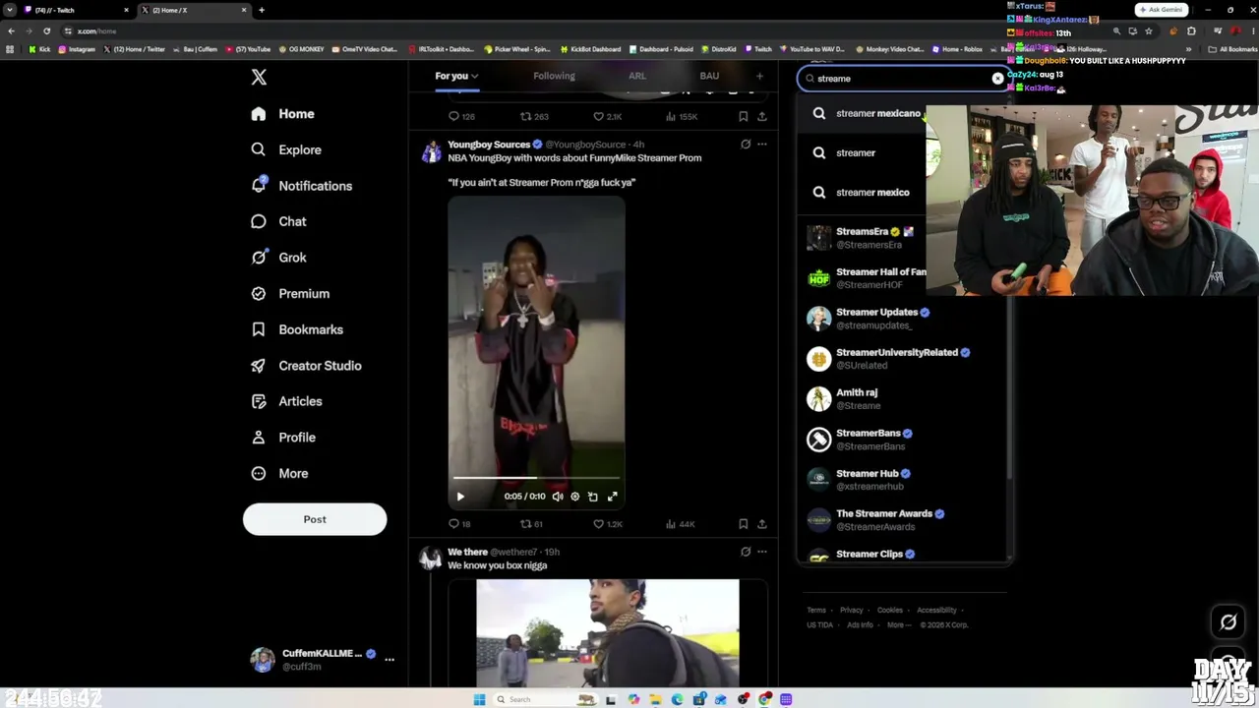Screen dimensions: 1259x708
Task: Open Articles from the sidebar
Action: tap(286, 401)
